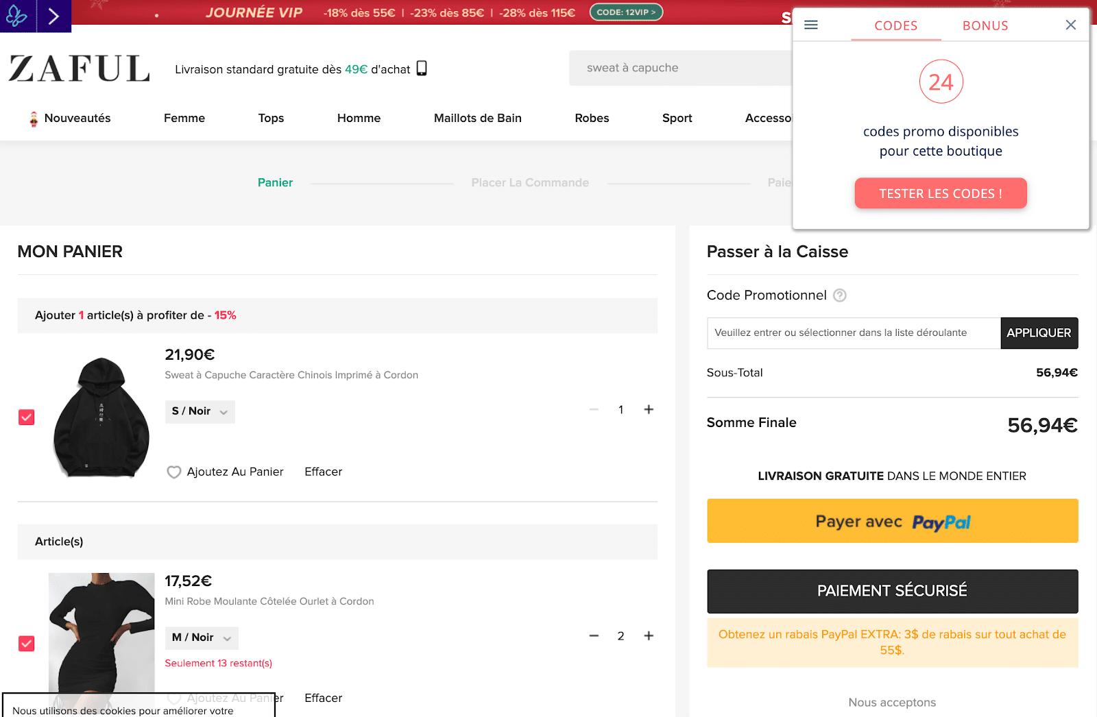Viewport: 1097px width, 717px height.
Task: Click the Placer La Commande step
Action: 530,182
